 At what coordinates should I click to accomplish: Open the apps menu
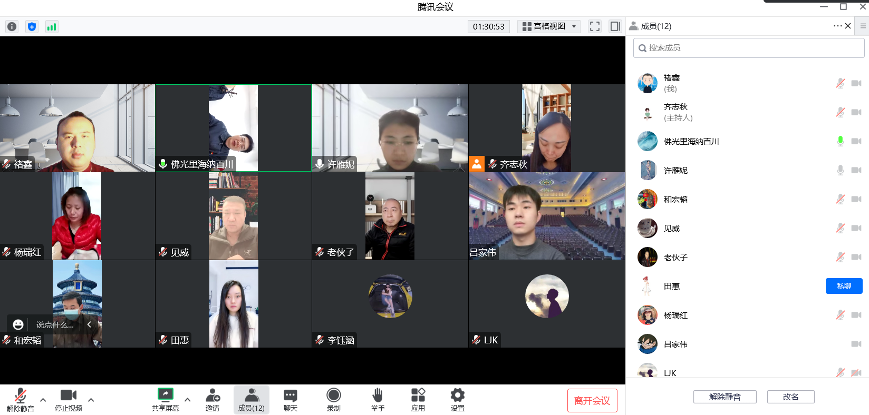click(418, 400)
